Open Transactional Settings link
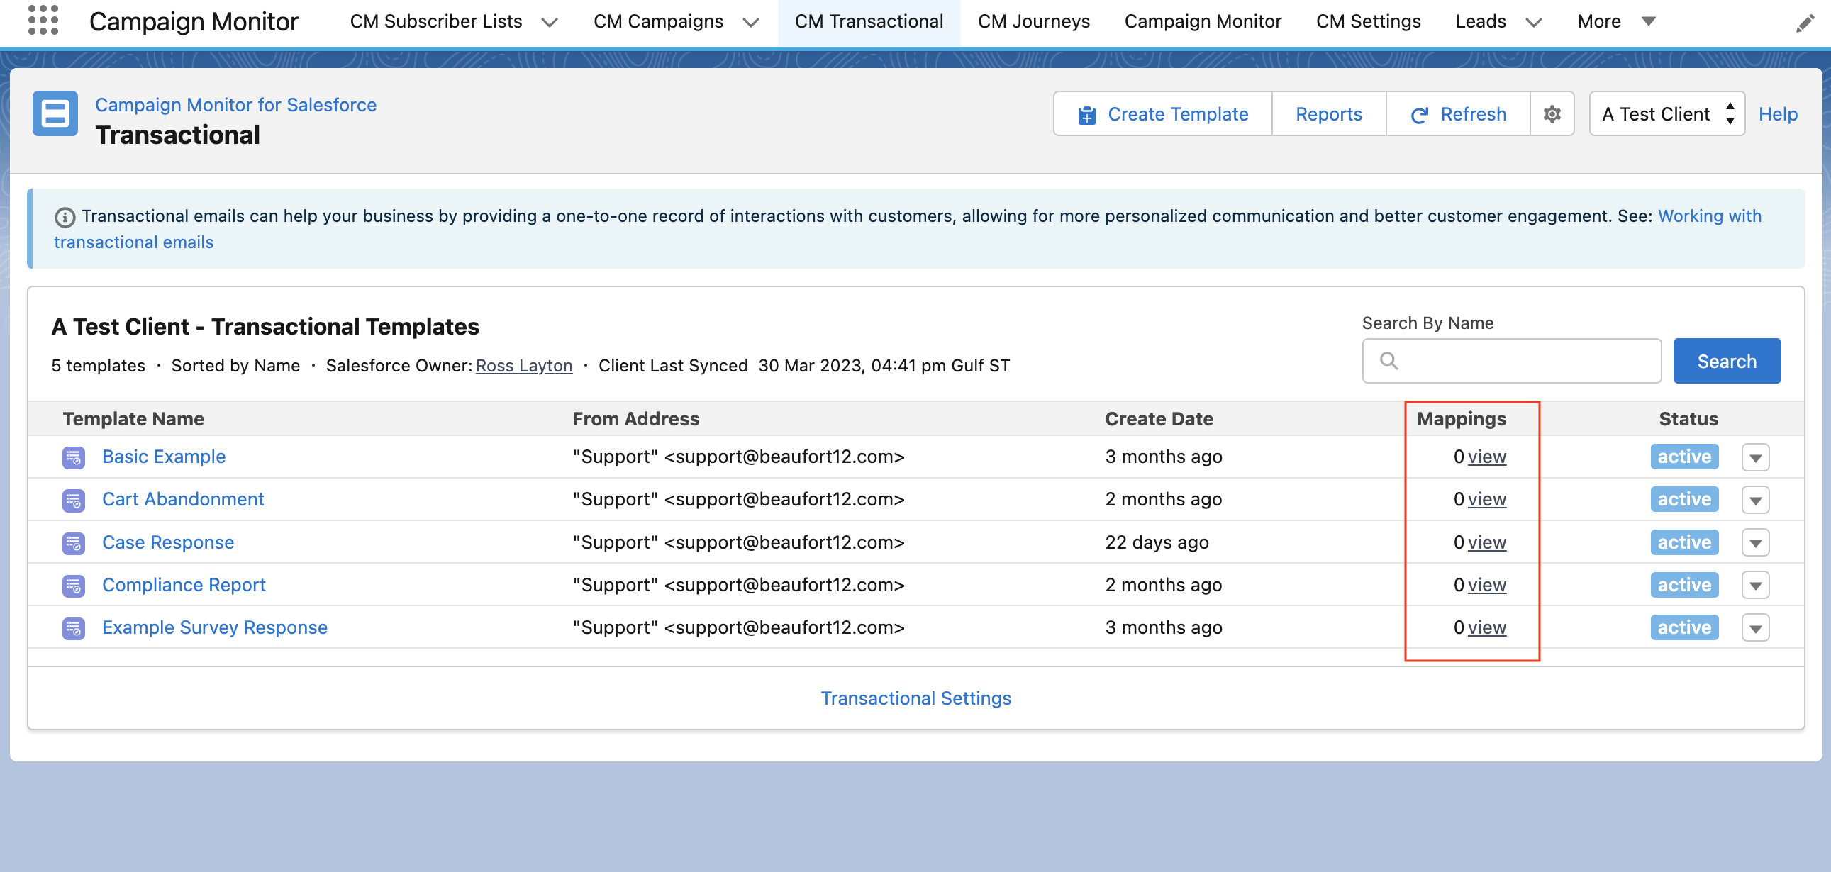The height and width of the screenshot is (872, 1831). 915,698
